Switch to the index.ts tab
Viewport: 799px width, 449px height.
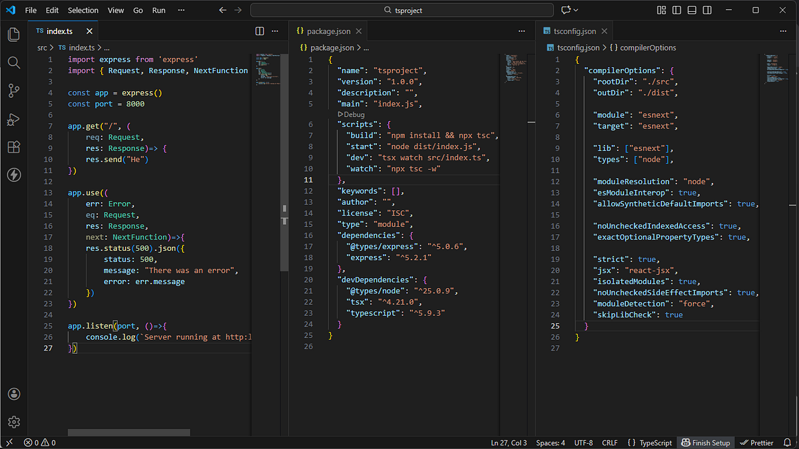[63, 31]
